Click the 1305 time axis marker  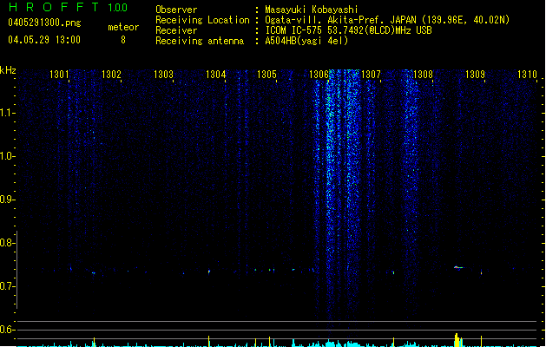pyautogui.click(x=266, y=75)
